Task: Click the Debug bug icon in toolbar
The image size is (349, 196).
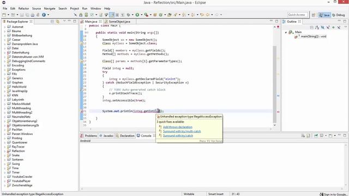Action: (x=129, y=15)
